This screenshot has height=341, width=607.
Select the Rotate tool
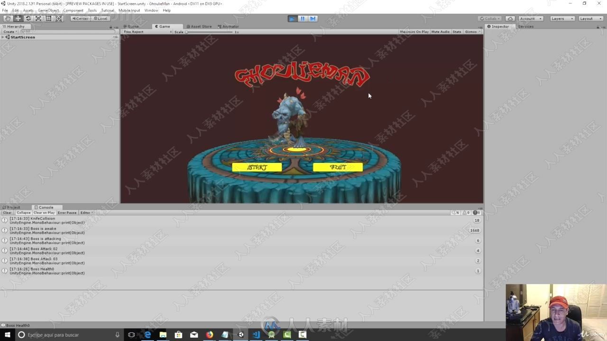pyautogui.click(x=28, y=18)
